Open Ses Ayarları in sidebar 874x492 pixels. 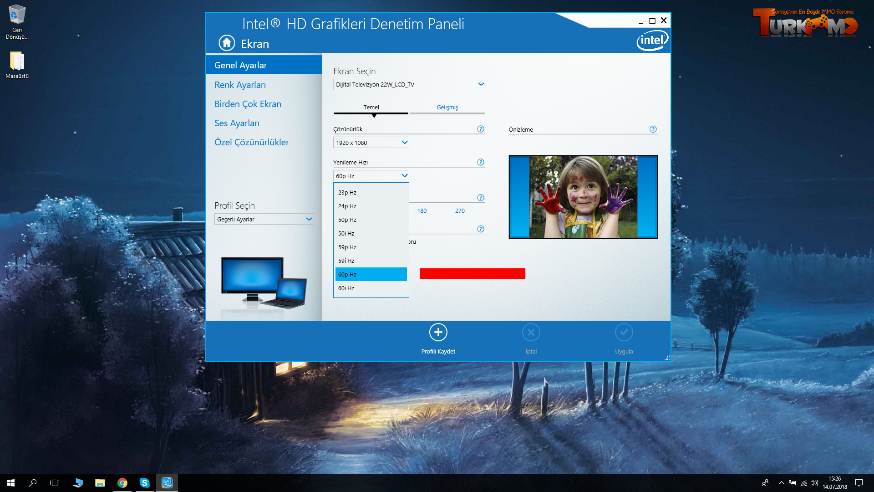tap(237, 123)
